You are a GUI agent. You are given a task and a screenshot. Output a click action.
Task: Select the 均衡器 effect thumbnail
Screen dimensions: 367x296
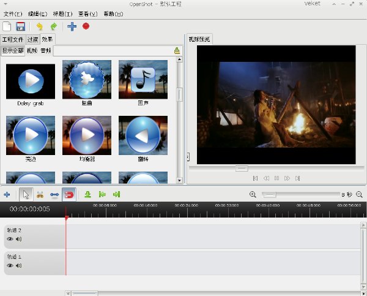87,135
